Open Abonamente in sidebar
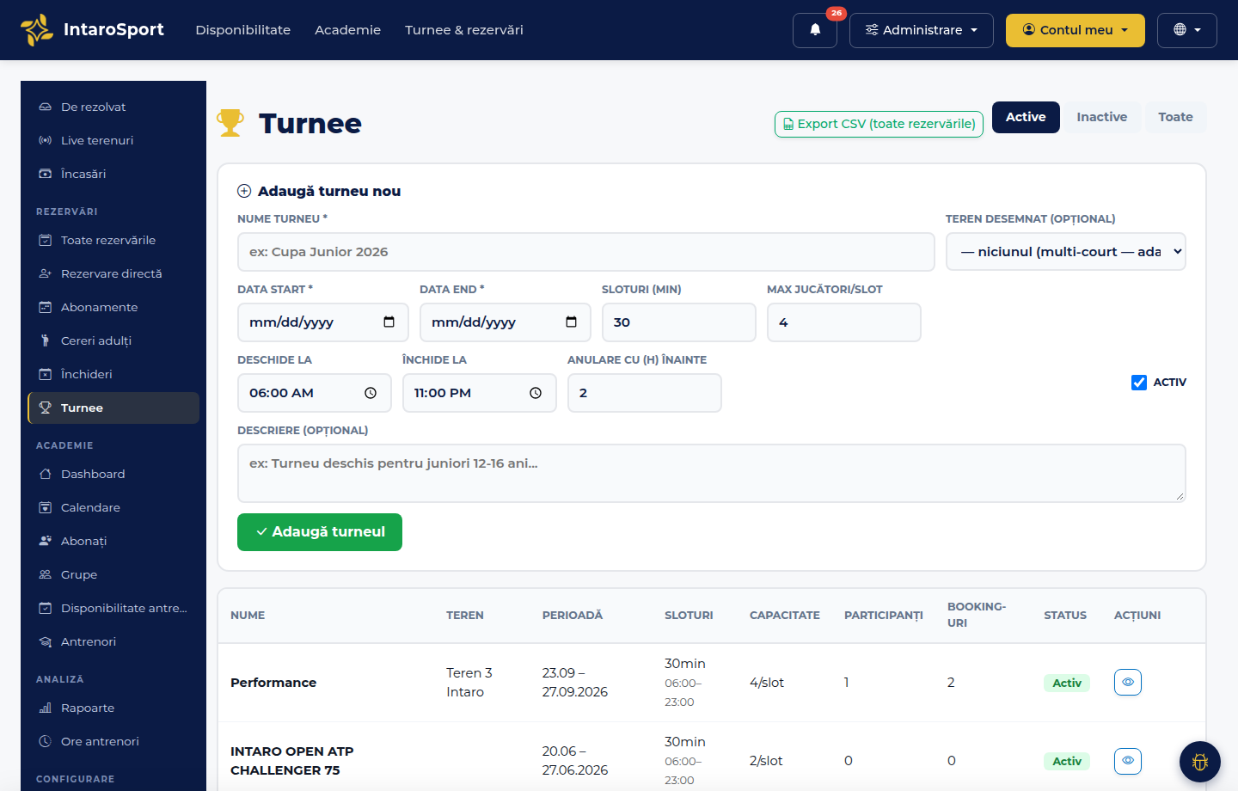 tap(113, 307)
